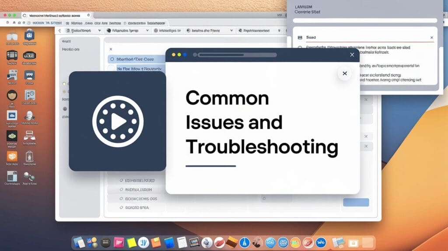Open the chevron after the fourth toolbar item

231,31
